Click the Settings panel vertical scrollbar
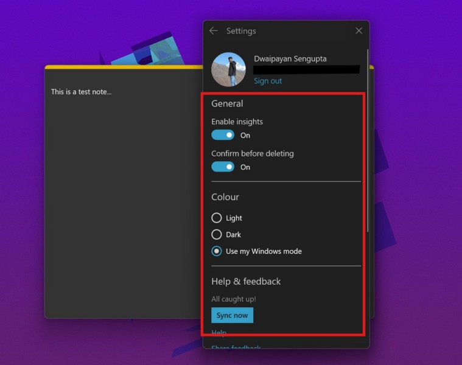This screenshot has height=365, width=462. [367, 140]
